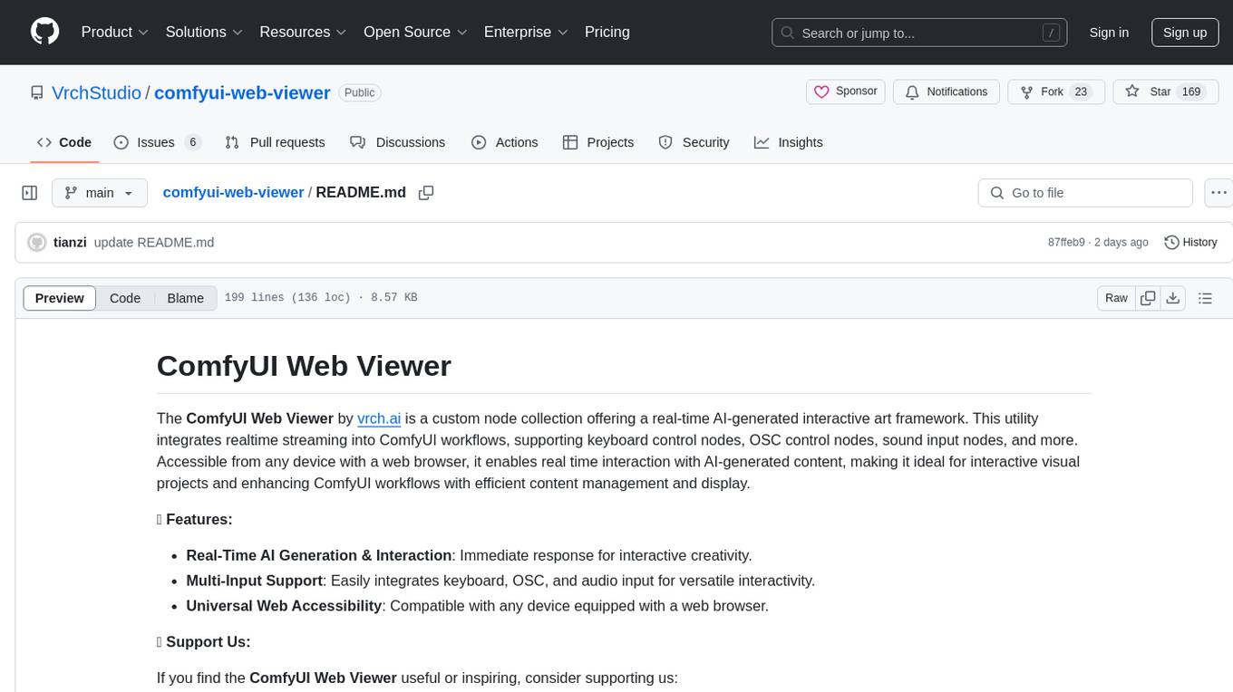Open the comfyui-web-viewer repository title link

click(x=242, y=92)
